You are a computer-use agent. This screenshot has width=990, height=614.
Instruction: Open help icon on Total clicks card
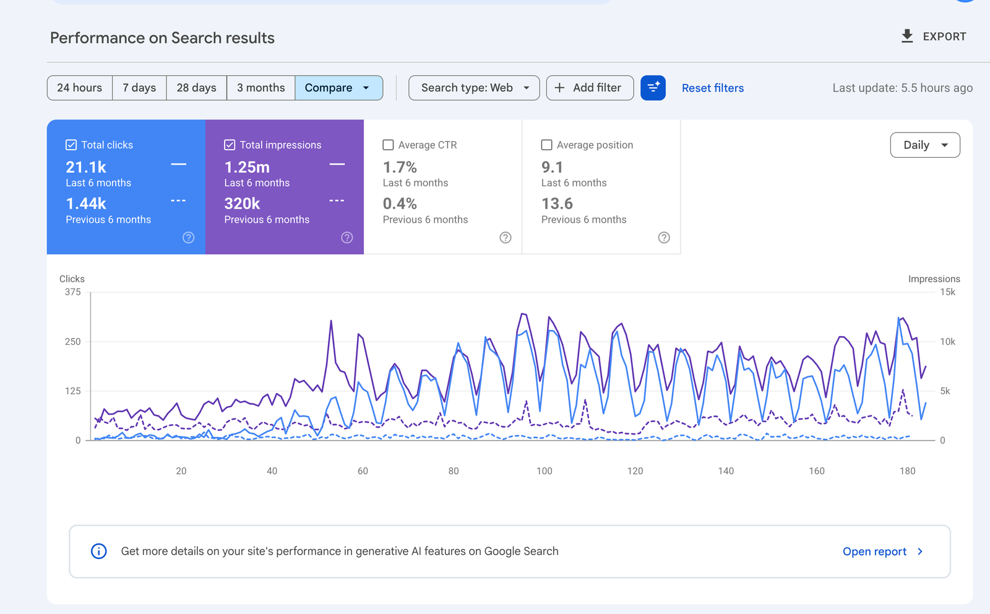tap(189, 238)
